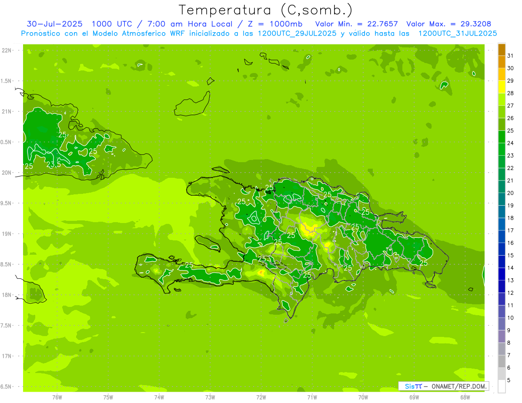Image resolution: width=522 pixels, height=403 pixels.
Task: Click the "9.5N" latitude axis label
Action: point(7,203)
